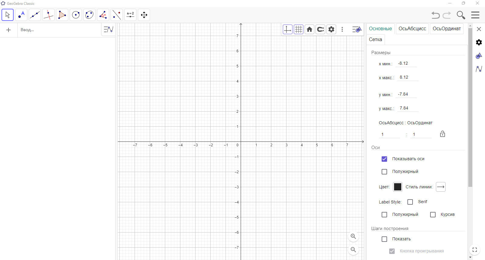485x260 pixels.
Task: Select the Reflect about line tool
Action: tap(117, 15)
